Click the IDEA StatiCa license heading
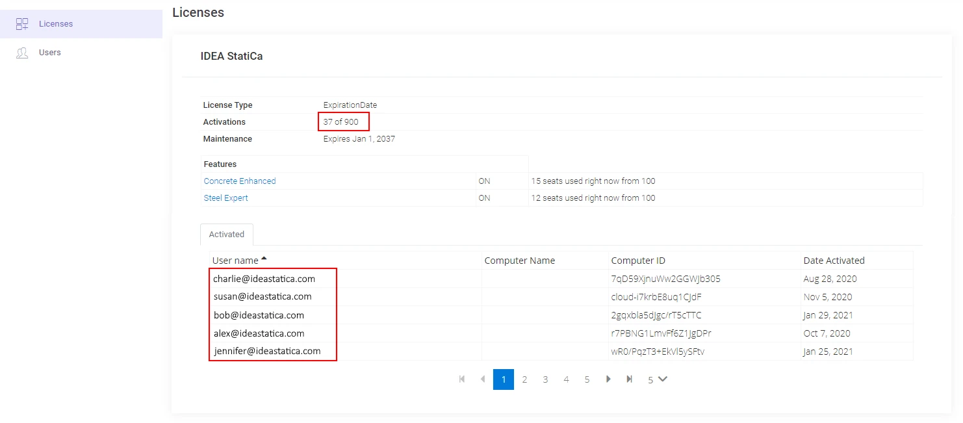963x423 pixels. pyautogui.click(x=232, y=57)
